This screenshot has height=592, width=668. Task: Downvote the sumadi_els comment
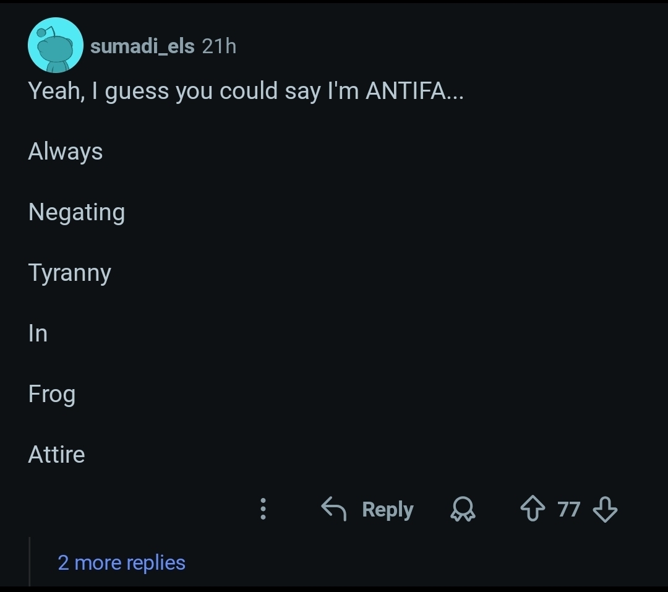605,509
